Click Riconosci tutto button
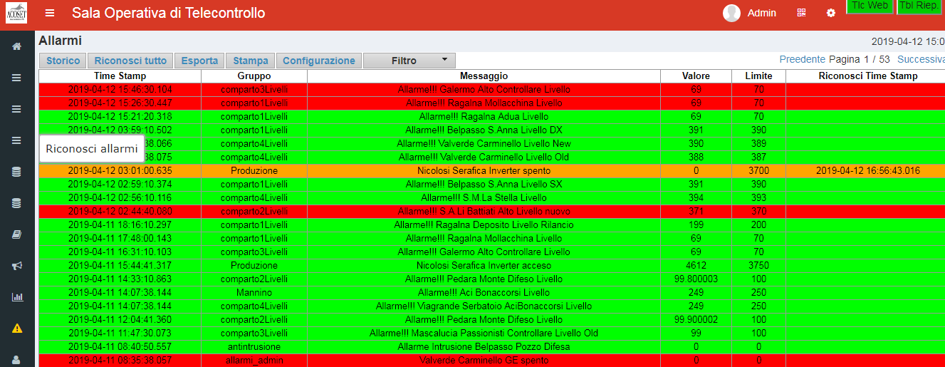945x367 pixels. [x=130, y=61]
